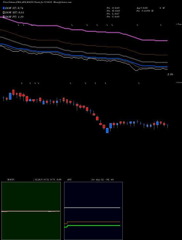Click the white DOW MT legend swatch

tap(4, 13)
